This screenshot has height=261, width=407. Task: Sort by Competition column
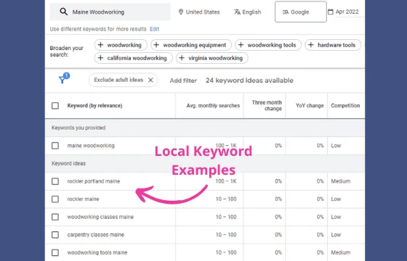coord(345,106)
